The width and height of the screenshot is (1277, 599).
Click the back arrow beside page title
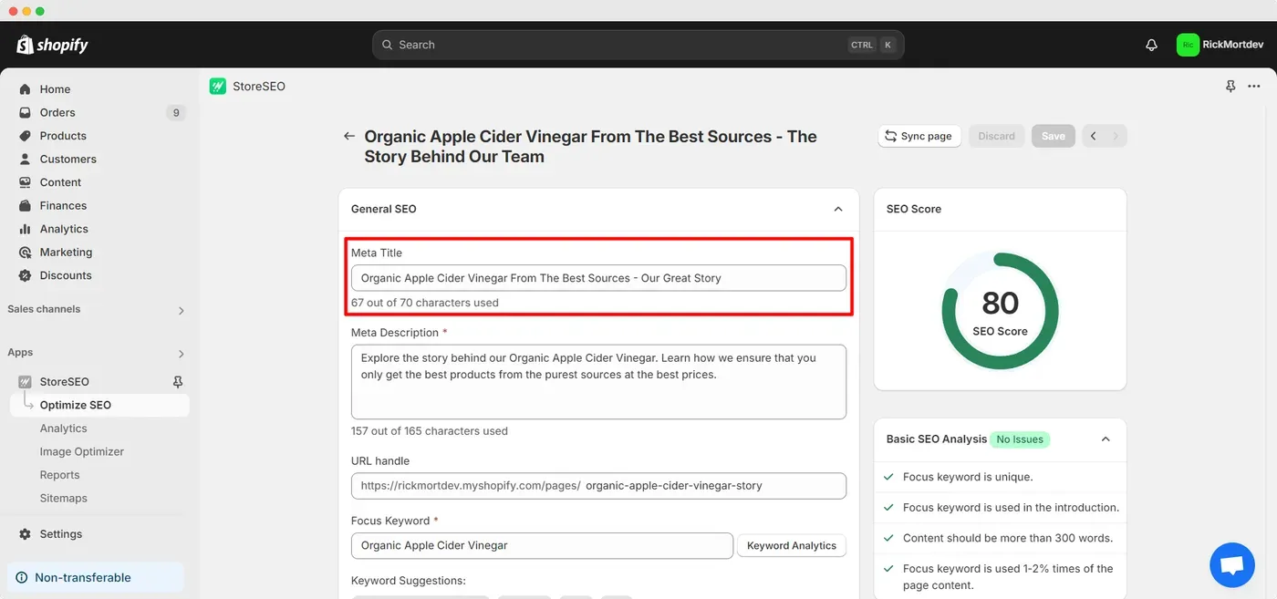(x=348, y=136)
